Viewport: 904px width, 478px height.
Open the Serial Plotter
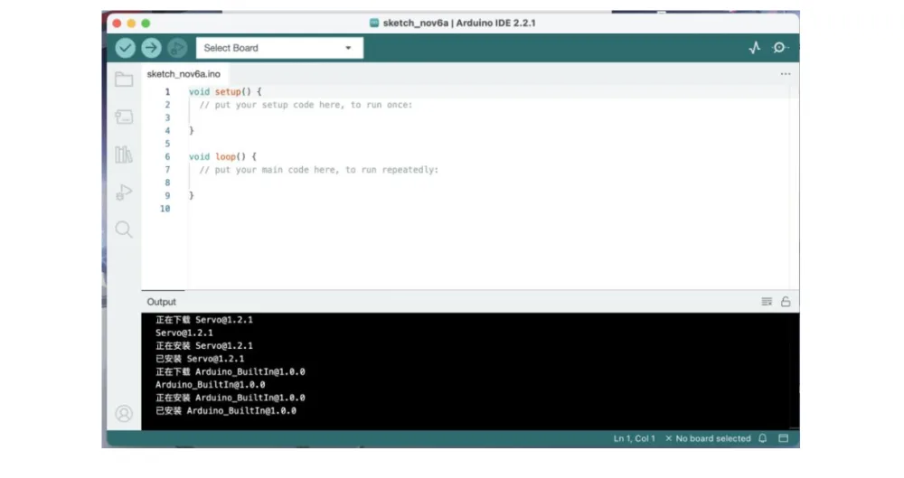(755, 48)
